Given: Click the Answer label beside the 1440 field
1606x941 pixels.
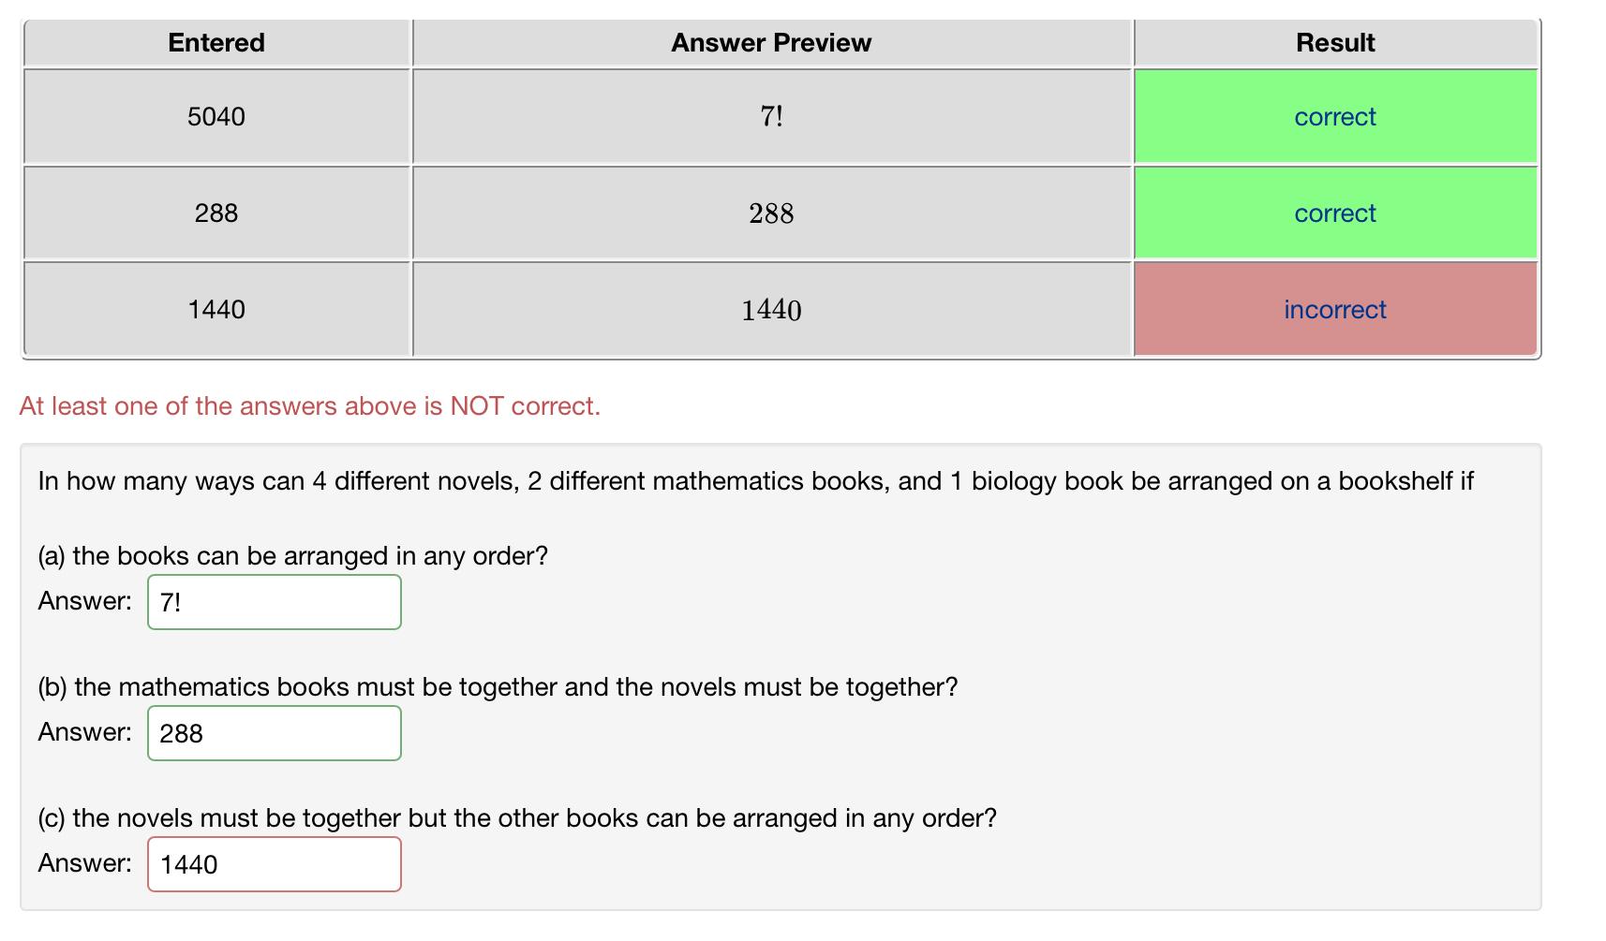Looking at the screenshot, I should [83, 864].
